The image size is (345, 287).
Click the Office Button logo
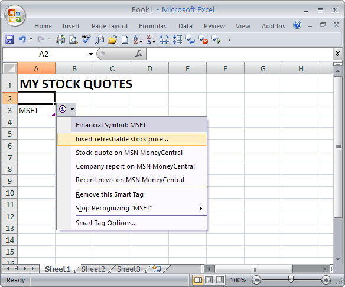click(15, 15)
